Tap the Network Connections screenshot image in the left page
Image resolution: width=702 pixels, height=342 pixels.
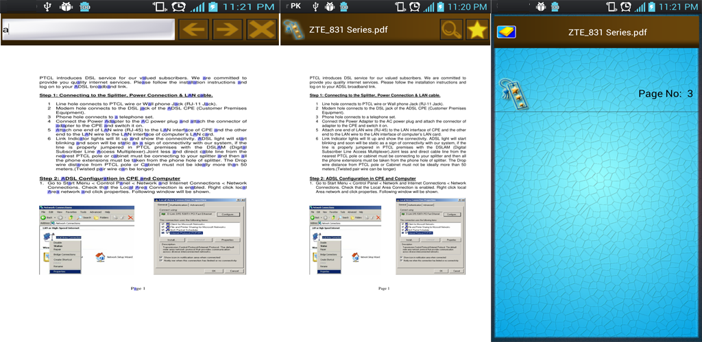[x=87, y=240]
